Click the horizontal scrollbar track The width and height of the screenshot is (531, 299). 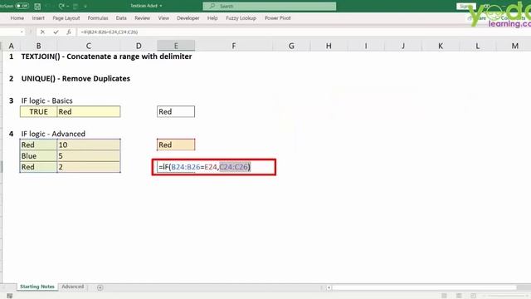pyautogui.click(x=424, y=287)
